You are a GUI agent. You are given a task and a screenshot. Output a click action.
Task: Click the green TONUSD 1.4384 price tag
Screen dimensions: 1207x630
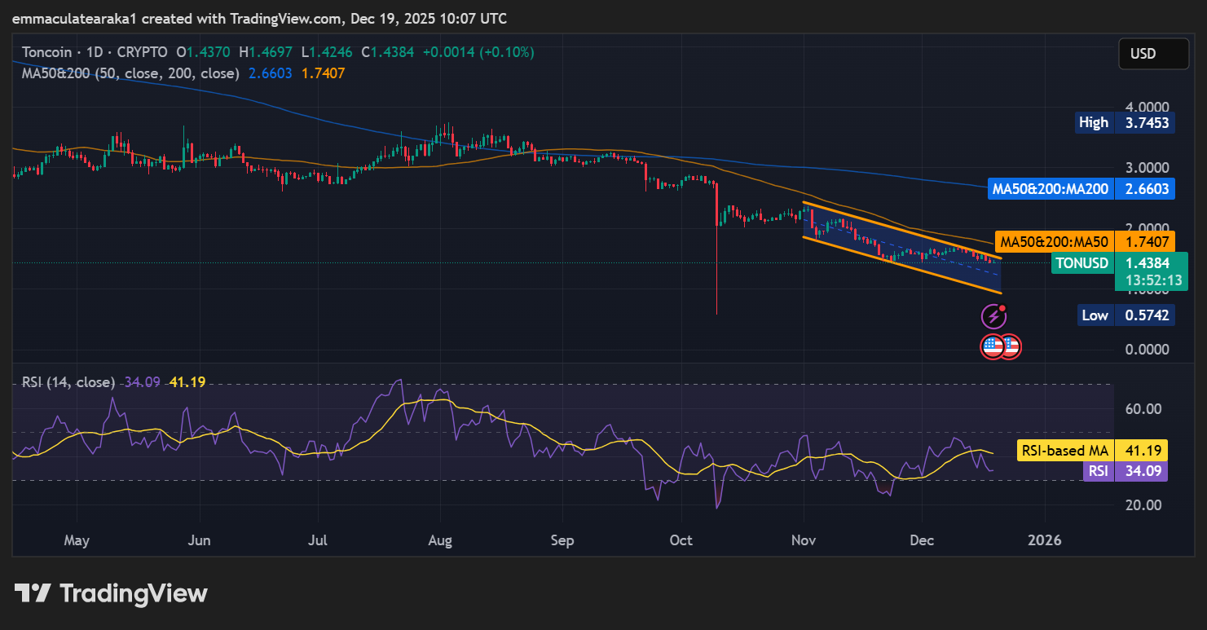click(x=1117, y=263)
